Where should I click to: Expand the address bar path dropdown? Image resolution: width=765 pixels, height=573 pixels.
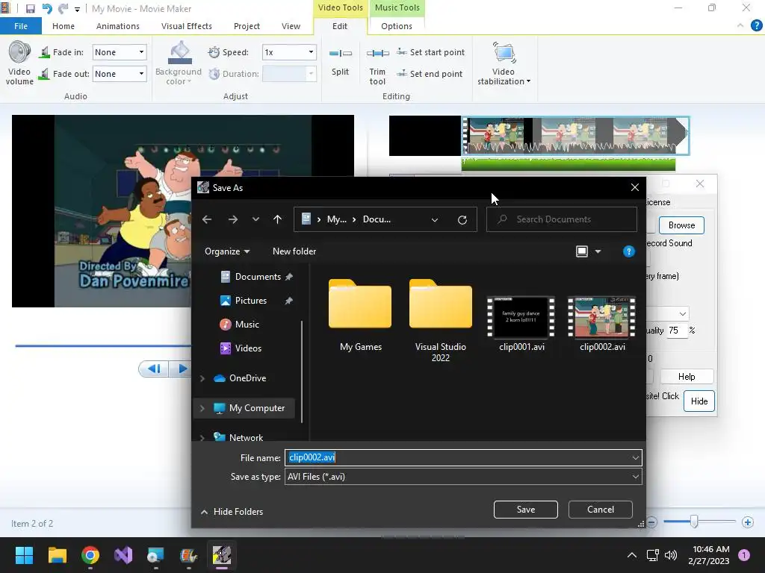point(435,220)
